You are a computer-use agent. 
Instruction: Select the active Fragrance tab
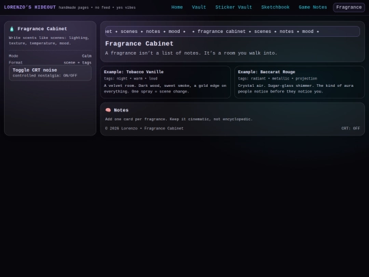[x=348, y=8]
